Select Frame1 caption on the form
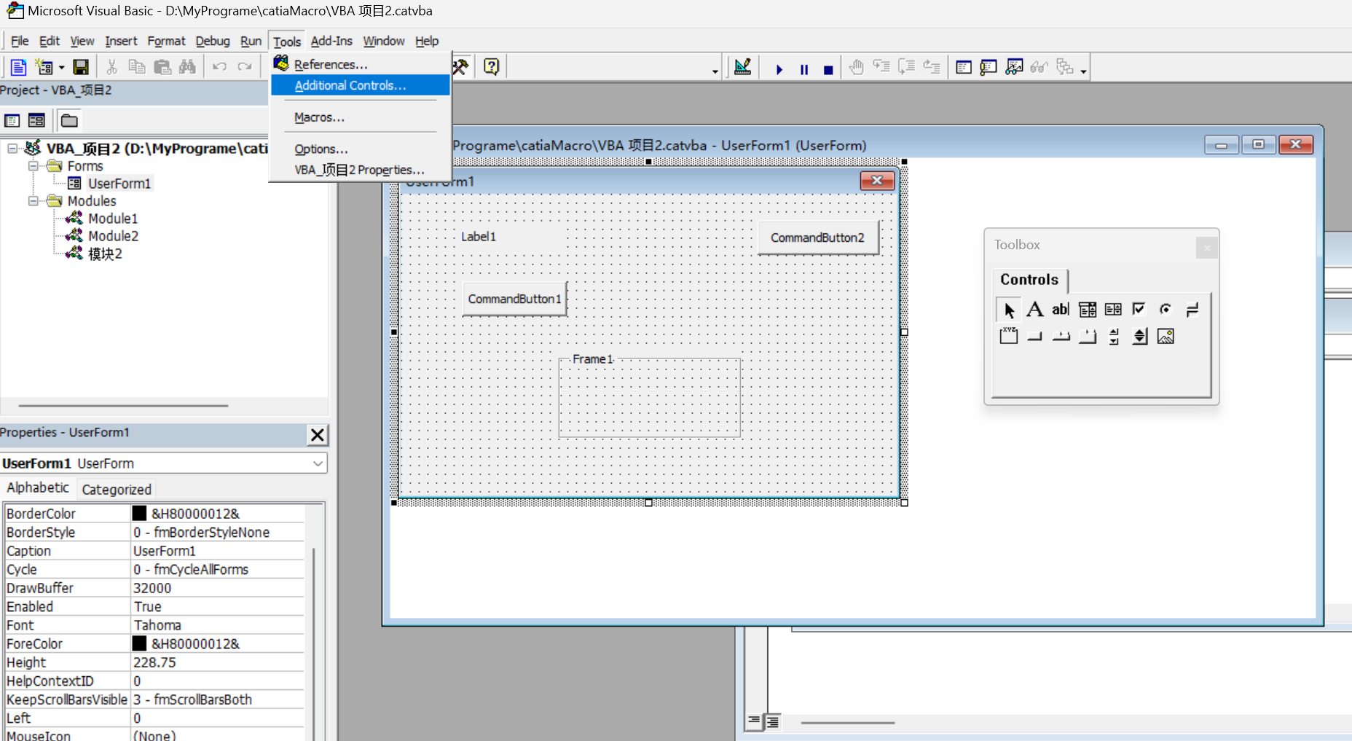 coord(592,359)
